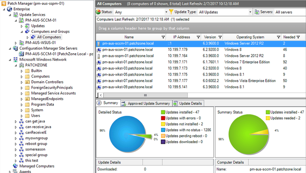This screenshot has width=306, height=173.
Task: Click the Status filter pie icon
Action: coord(98,12)
